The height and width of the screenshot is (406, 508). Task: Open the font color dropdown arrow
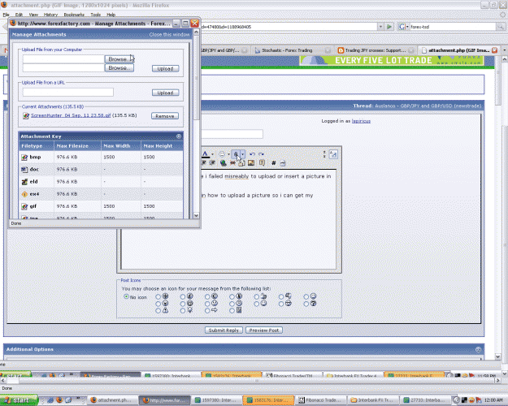pyautogui.click(x=212, y=154)
